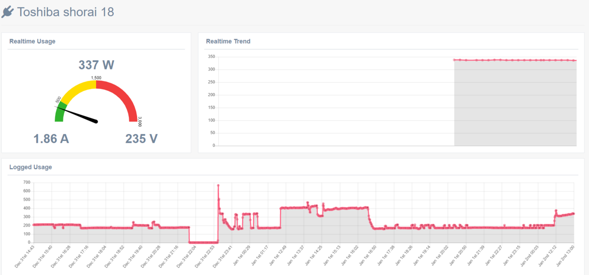
Task: Click the black gauge needle
Action: pyautogui.click(x=77, y=114)
